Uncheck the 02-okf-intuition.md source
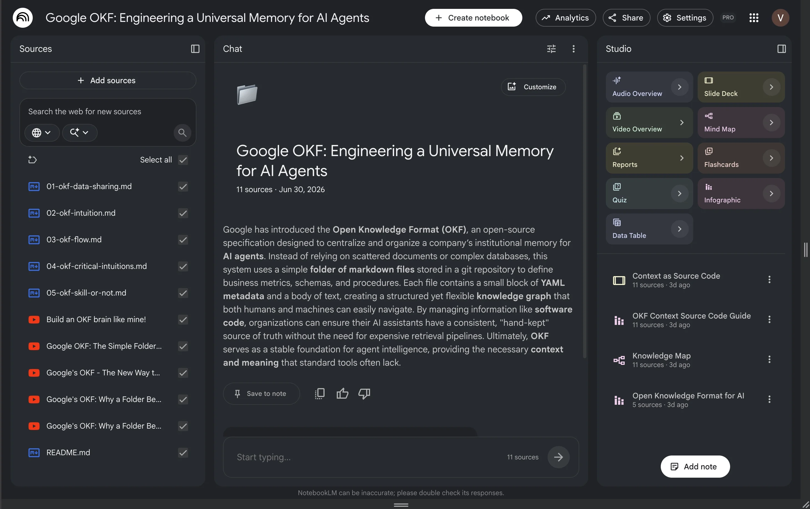The width and height of the screenshot is (810, 509). 183,213
